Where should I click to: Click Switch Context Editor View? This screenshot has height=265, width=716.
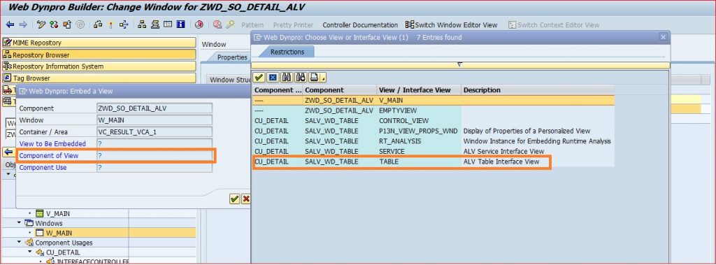(554, 25)
